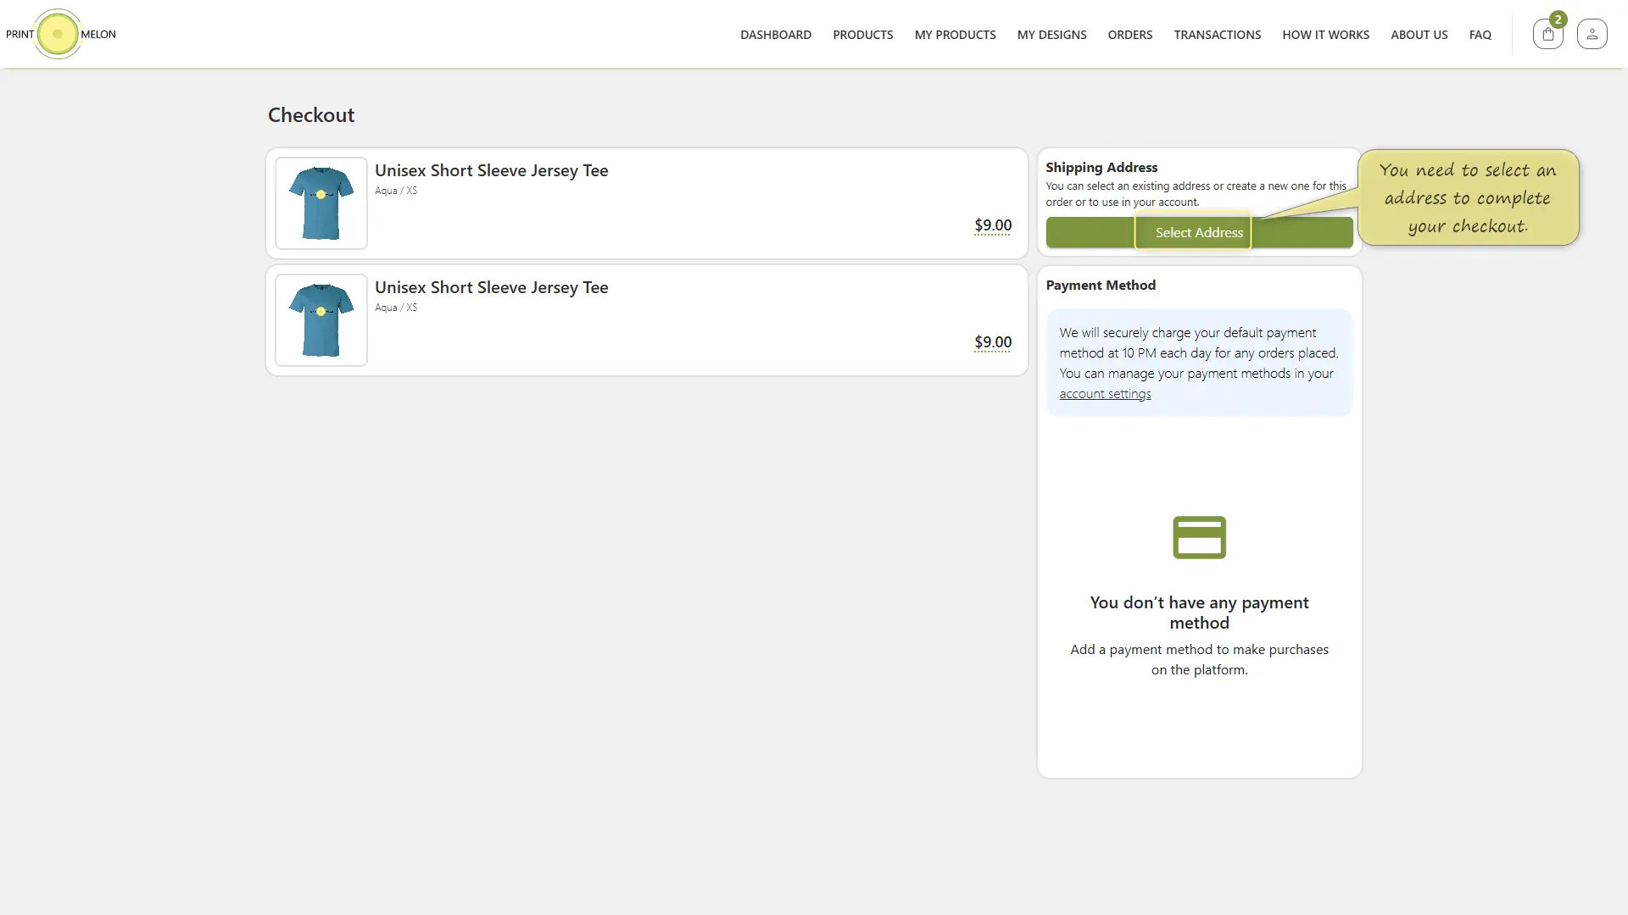This screenshot has width=1628, height=915.
Task: Click second item's $9.00 price
Action: click(992, 342)
